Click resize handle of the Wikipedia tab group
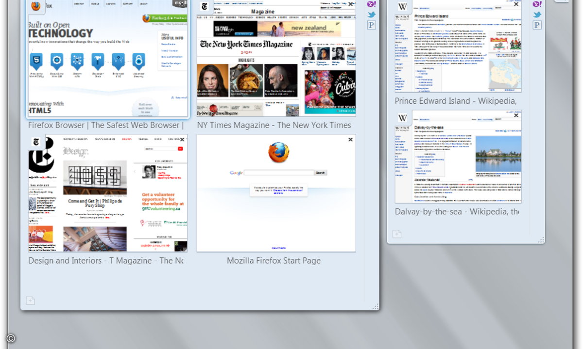The image size is (583, 349). (x=541, y=240)
